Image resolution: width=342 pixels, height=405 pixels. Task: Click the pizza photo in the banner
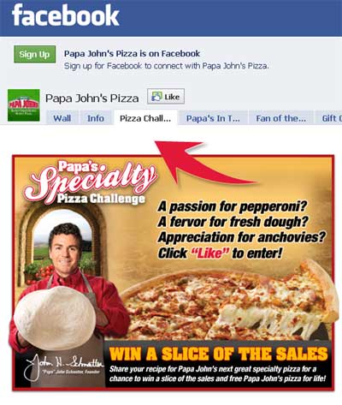[229, 301]
